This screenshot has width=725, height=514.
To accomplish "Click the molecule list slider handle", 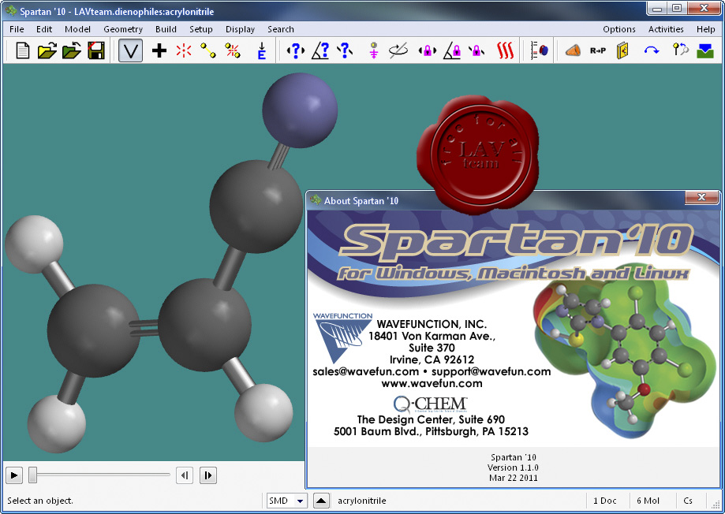I will (x=32, y=475).
